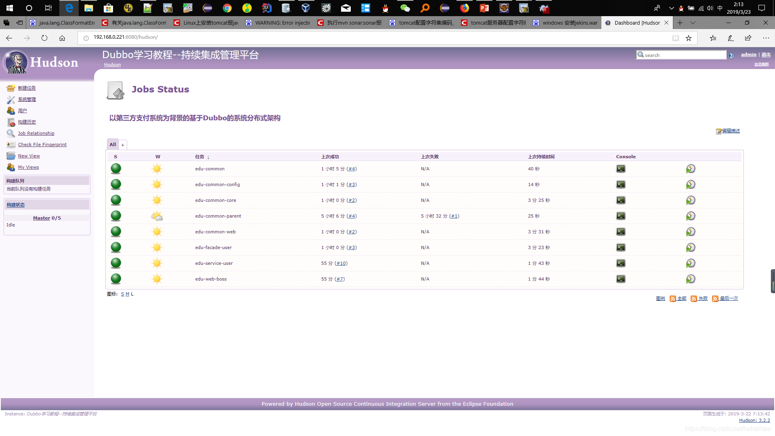Schedule a build for edu-service-user
Screen dimensions: 775x436
(691, 263)
